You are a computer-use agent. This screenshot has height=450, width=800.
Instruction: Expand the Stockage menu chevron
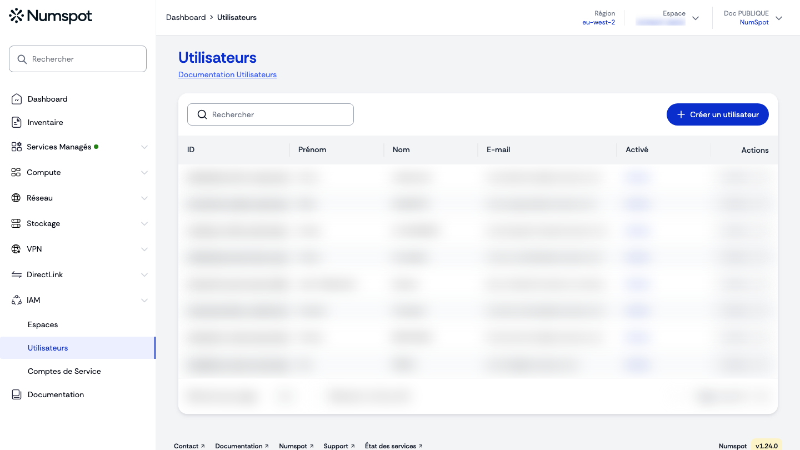point(144,224)
